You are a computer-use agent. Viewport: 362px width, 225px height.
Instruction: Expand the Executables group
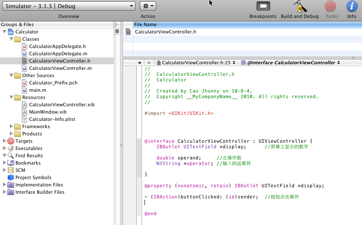point(4,148)
